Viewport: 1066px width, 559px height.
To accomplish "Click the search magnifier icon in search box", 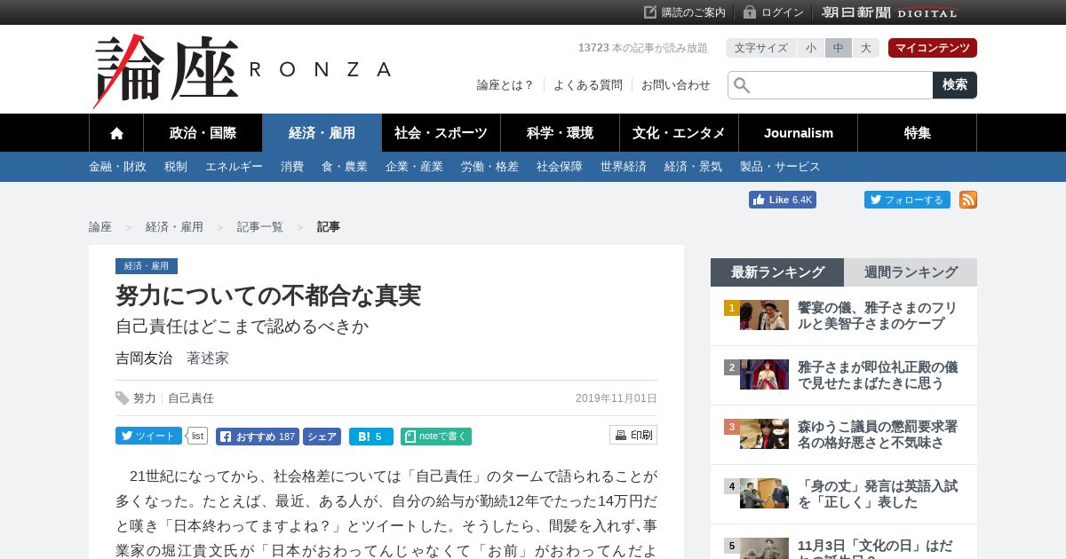I will pyautogui.click(x=742, y=85).
